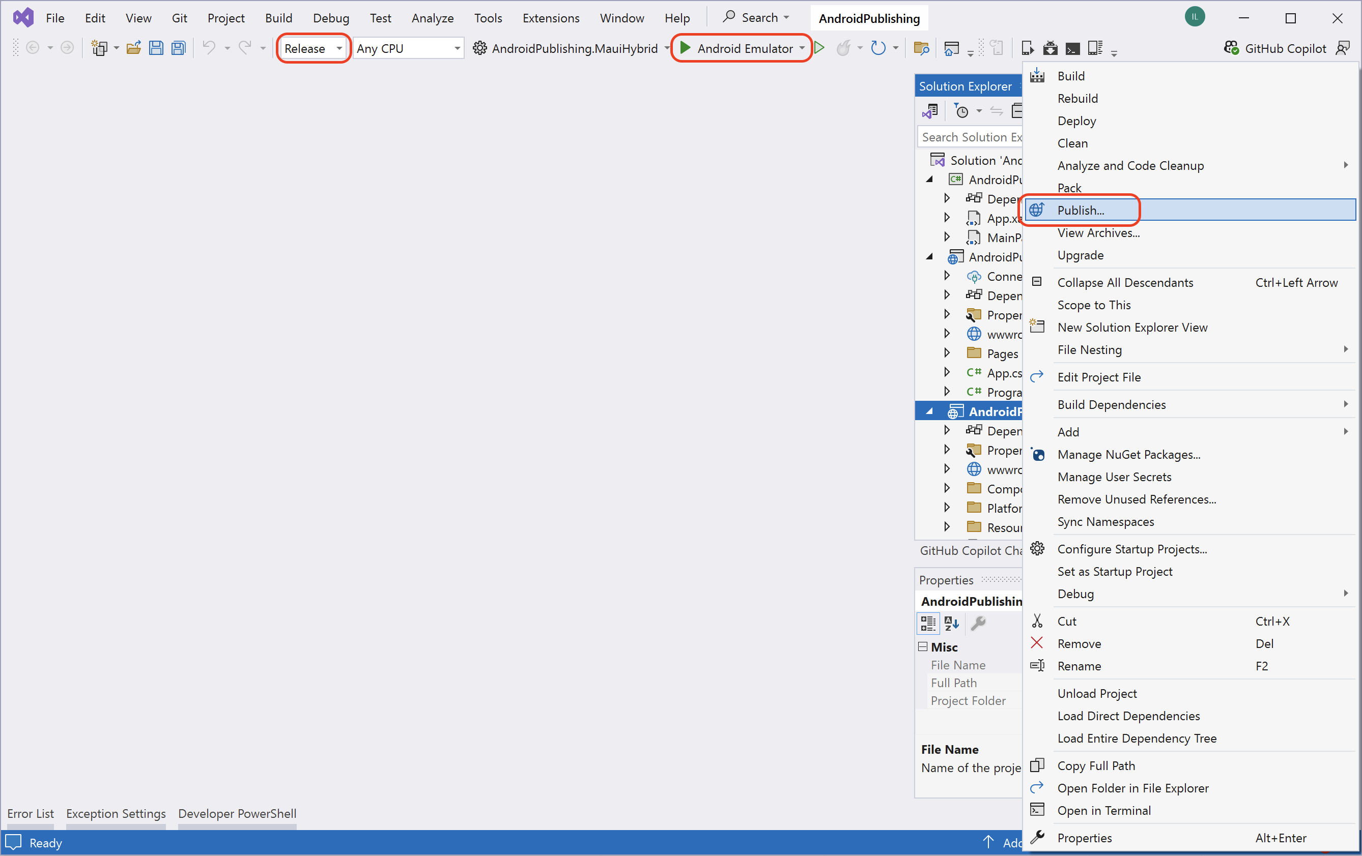Open the GitHub Copilot Chat panel tab

970,551
